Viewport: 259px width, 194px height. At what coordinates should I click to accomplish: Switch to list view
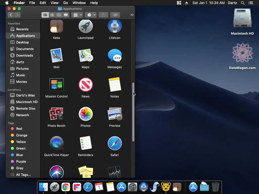point(52,15)
